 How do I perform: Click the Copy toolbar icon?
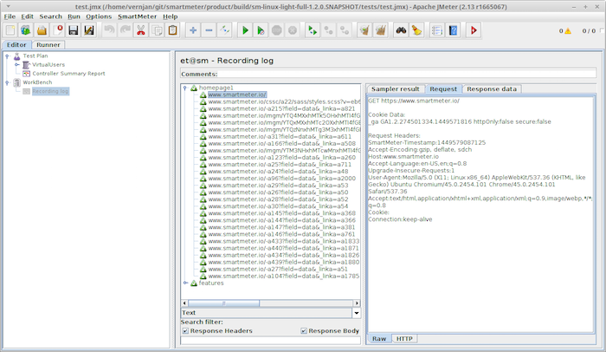pos(157,30)
